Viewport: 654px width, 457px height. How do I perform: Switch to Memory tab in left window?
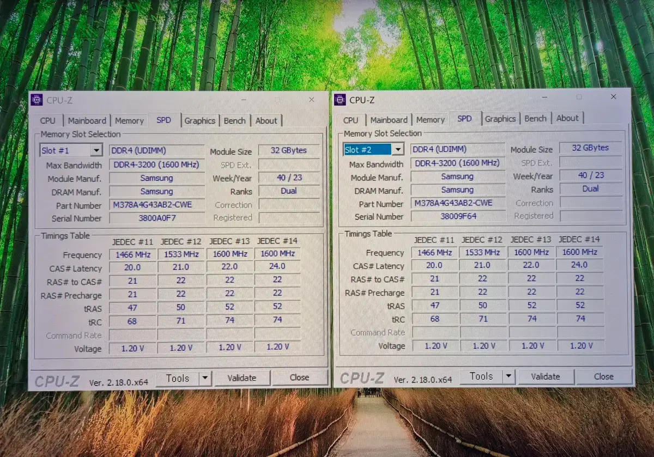pos(129,121)
